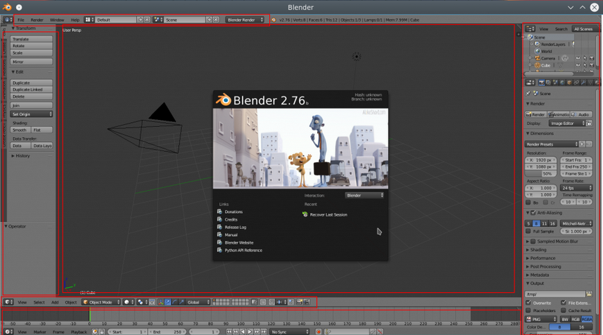Click Recover Last Session
603x335 pixels.
click(328, 215)
